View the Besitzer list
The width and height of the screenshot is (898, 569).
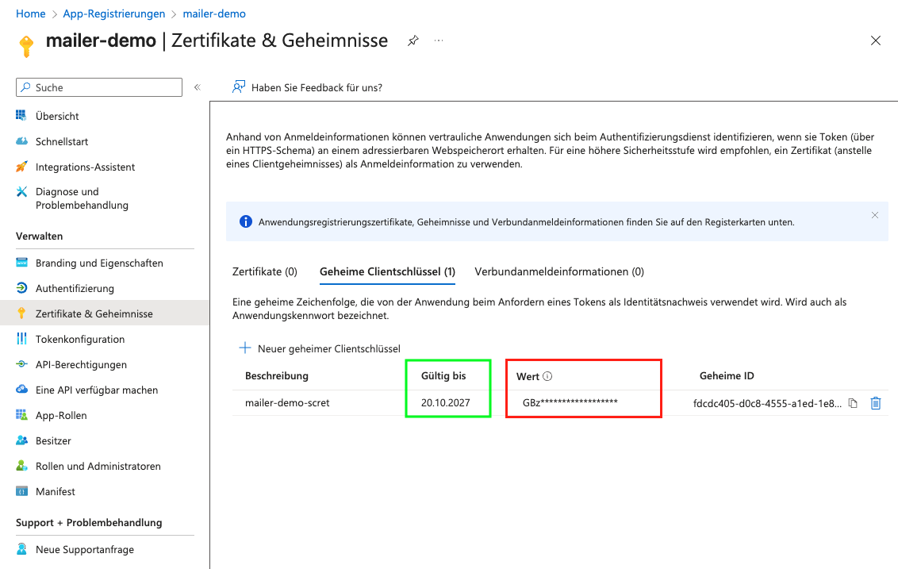(60, 440)
